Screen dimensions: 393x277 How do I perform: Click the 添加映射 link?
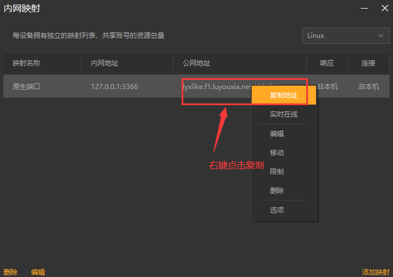375,272
